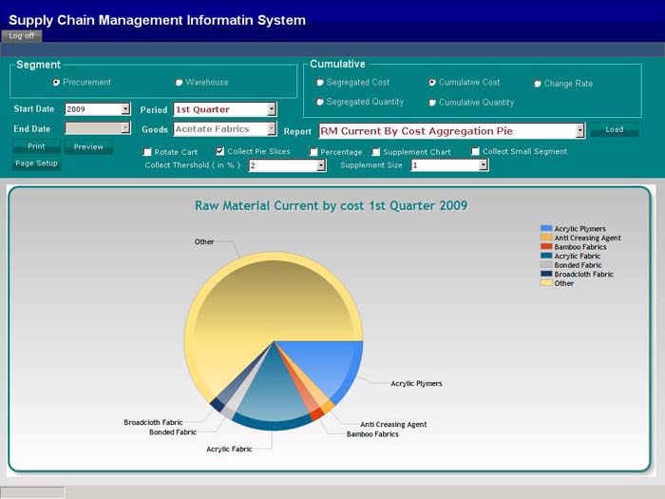Select Segregated Quantity radio button
Viewport: 665px width, 499px height.
click(x=320, y=102)
